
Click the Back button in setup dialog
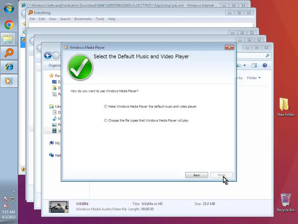196,175
